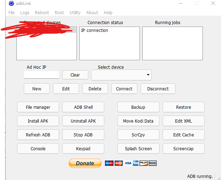Click the Restore button
221x180 pixels.
[184, 107]
